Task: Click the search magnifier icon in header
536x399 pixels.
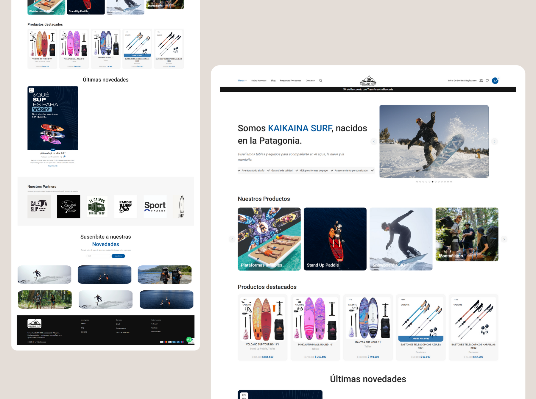Action: coord(321,81)
